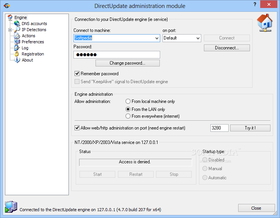Click the service Restart button
This screenshot has height=218, width=280.
pyautogui.click(x=136, y=174)
